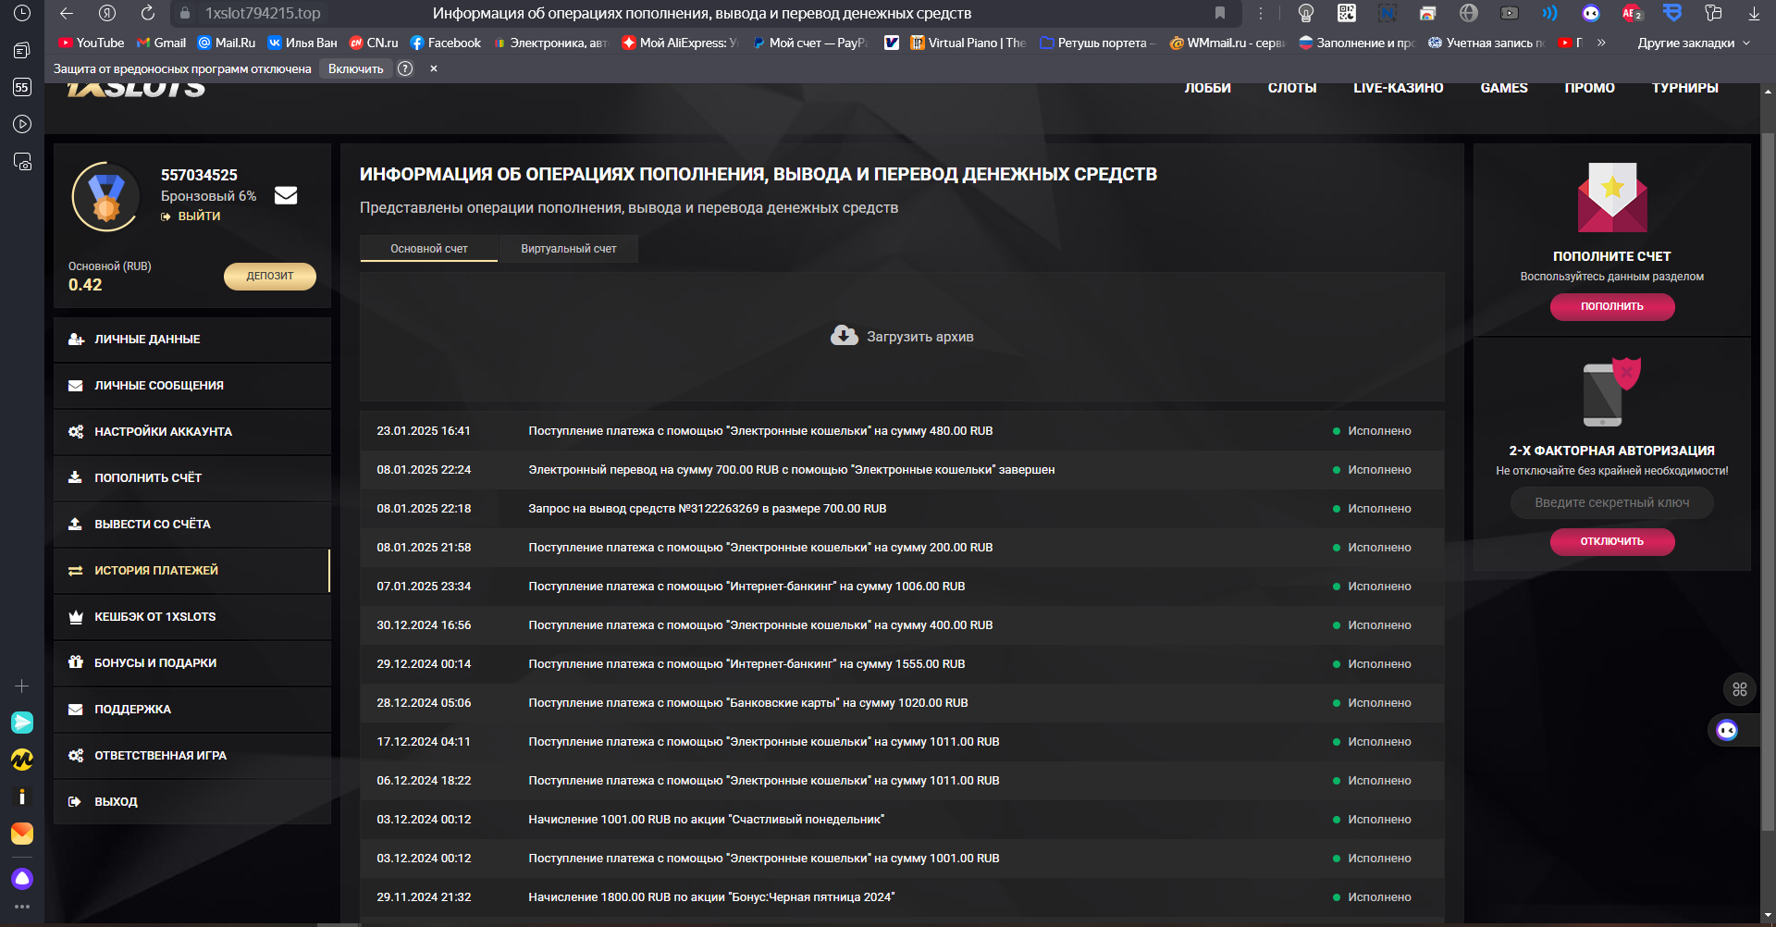Click the browser back arrow
Screen dimensions: 1776x927
pos(66,13)
